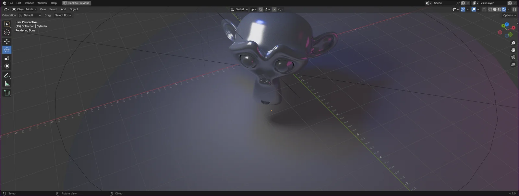Open the Render menu
This screenshot has width=519, height=196.
tap(29, 3)
